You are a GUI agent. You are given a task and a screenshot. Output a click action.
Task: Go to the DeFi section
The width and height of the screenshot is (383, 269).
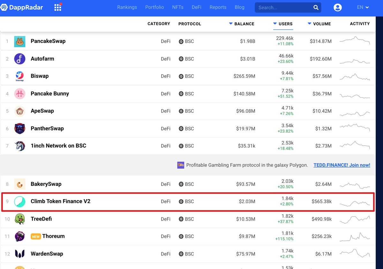pyautogui.click(x=197, y=7)
